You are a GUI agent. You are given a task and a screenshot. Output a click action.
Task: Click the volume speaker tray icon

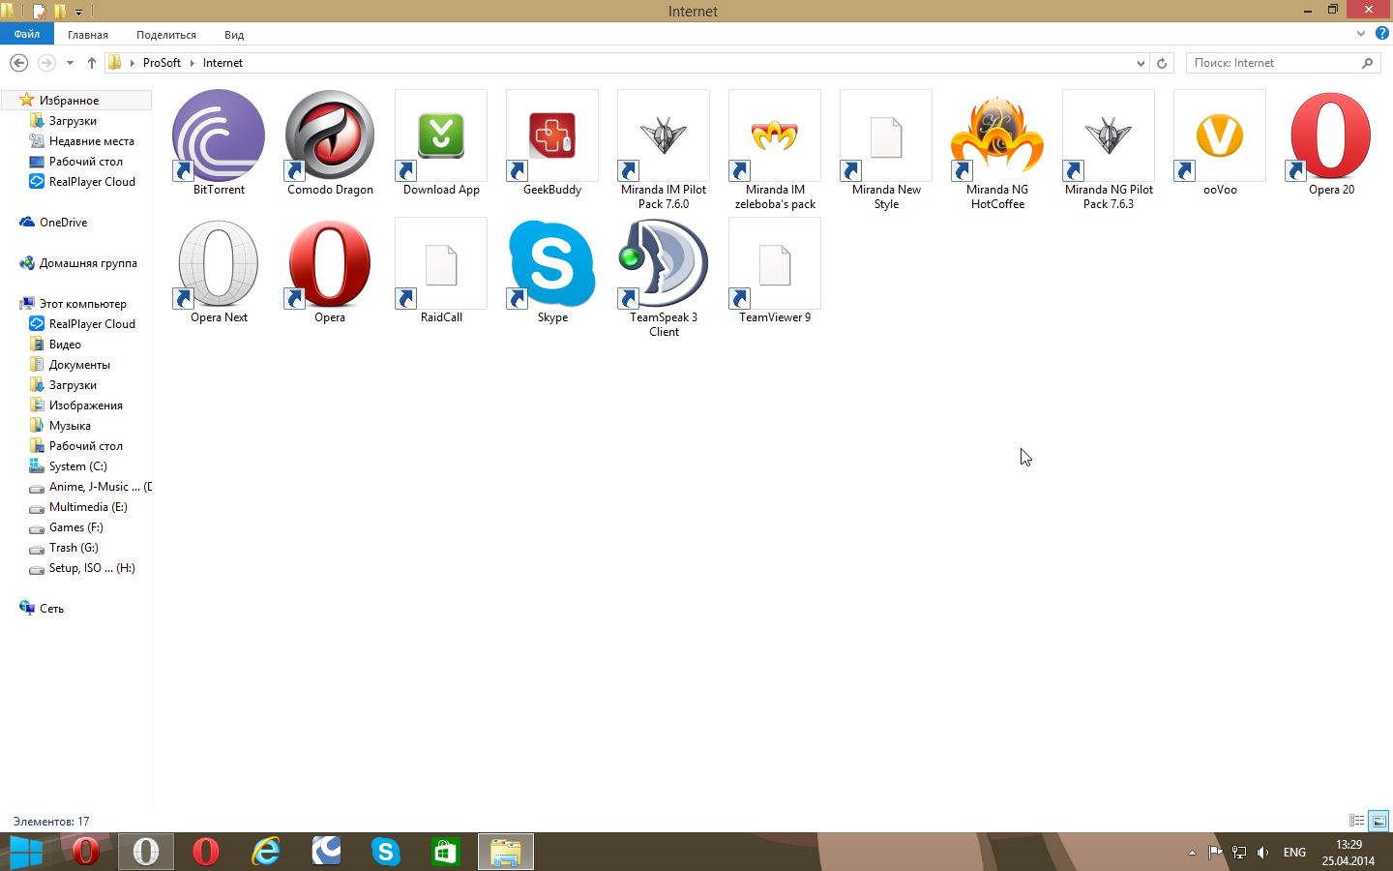[1262, 853]
